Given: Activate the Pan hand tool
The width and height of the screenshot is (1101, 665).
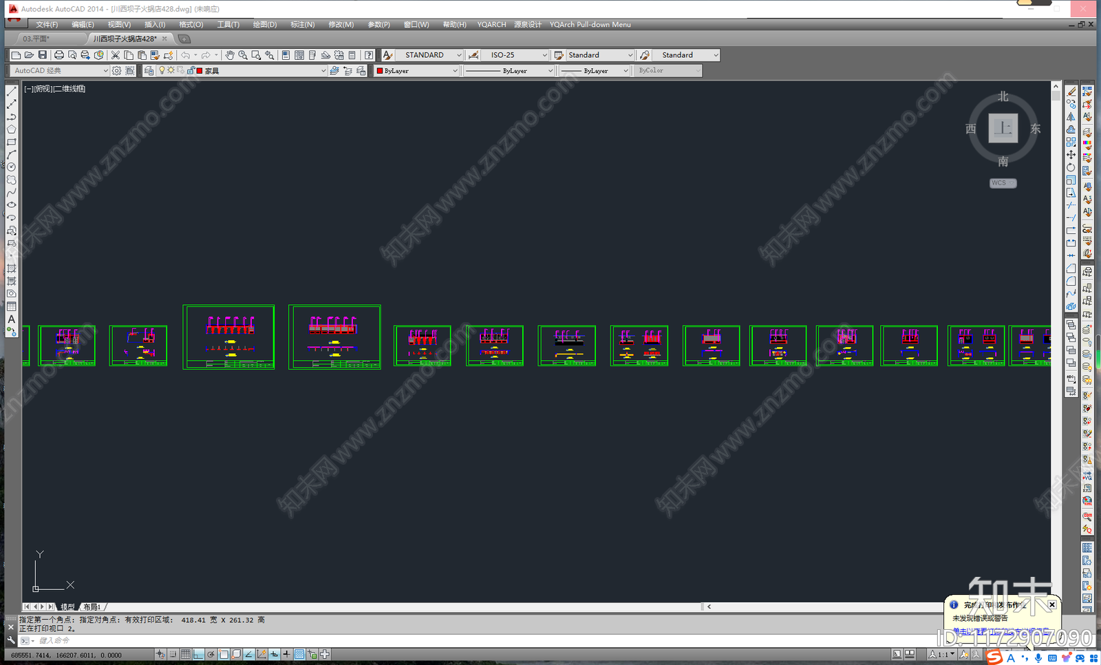Looking at the screenshot, I should 230,55.
